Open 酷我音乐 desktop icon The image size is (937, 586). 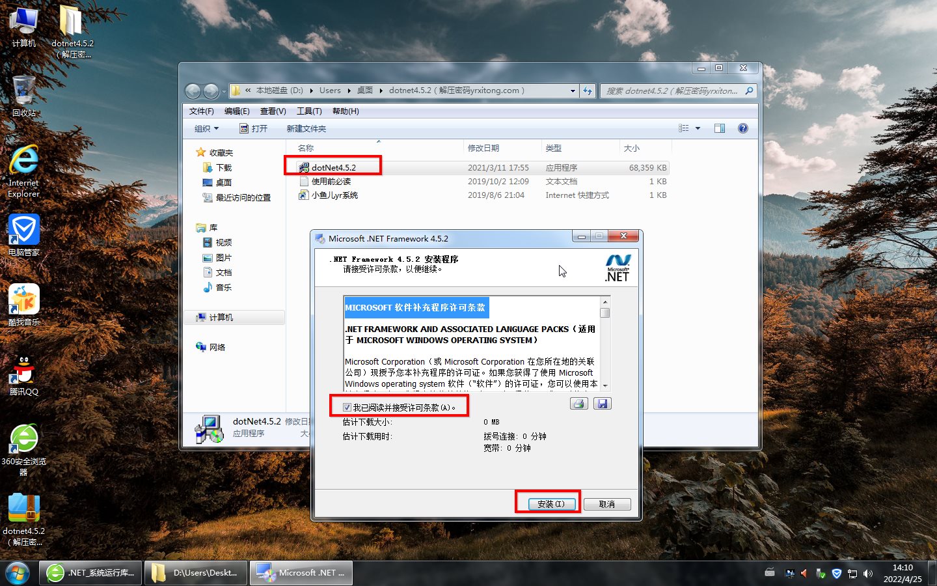pos(24,305)
